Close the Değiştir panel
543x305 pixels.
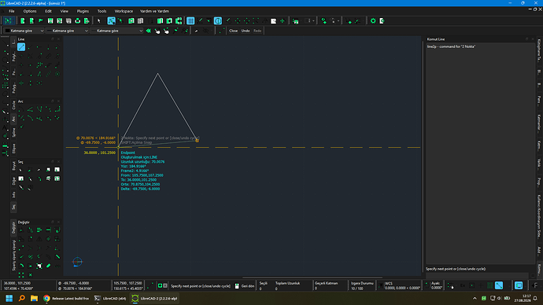click(x=58, y=222)
